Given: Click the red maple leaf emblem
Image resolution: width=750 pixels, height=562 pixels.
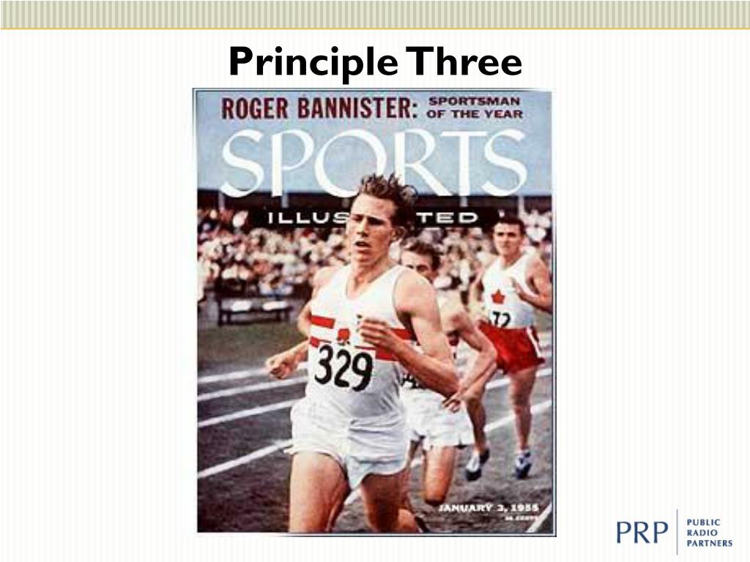Looking at the screenshot, I should click(497, 297).
